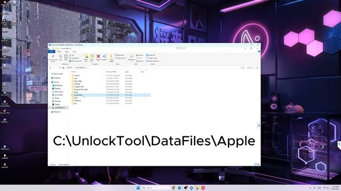Click Pin to Quick access ribbon icon
The image size is (341, 191).
pos(53,58)
